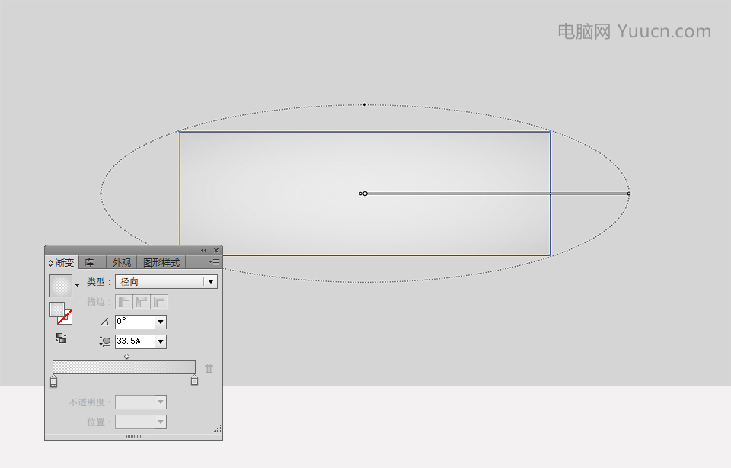Click the gradient annotator bar on the rectangle
This screenshot has width=731, height=468.
(497, 194)
